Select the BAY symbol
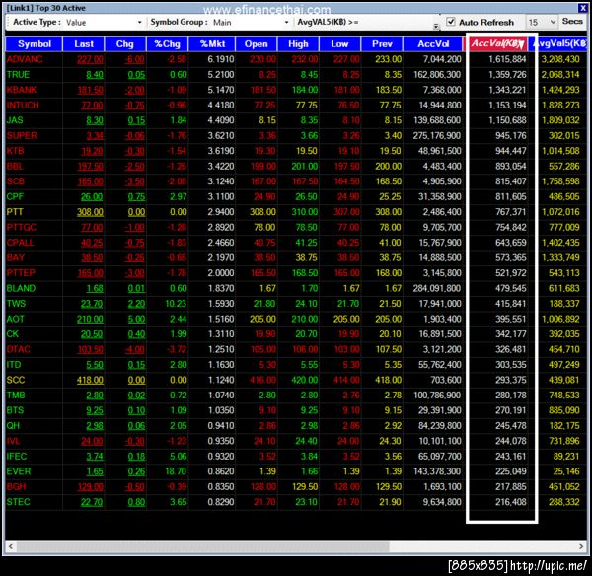592x576 pixels. (16, 257)
